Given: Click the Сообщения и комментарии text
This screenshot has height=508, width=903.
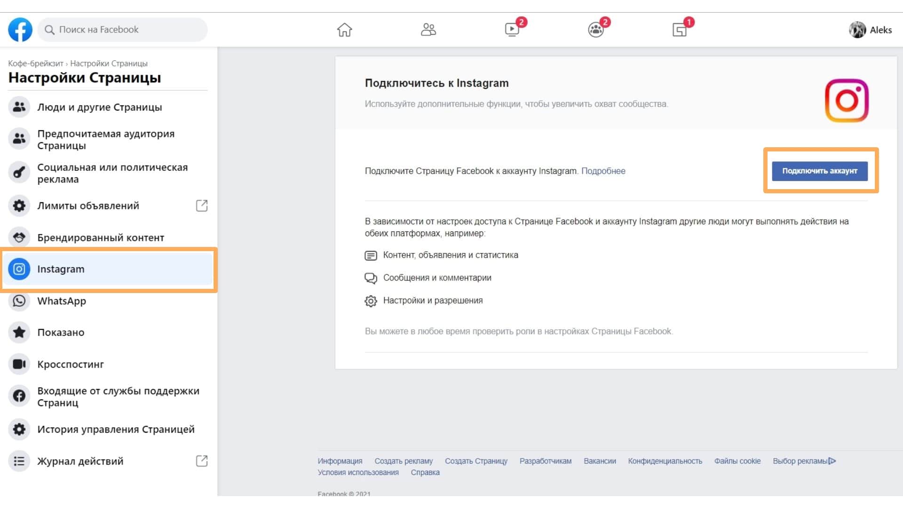Looking at the screenshot, I should click(x=437, y=278).
